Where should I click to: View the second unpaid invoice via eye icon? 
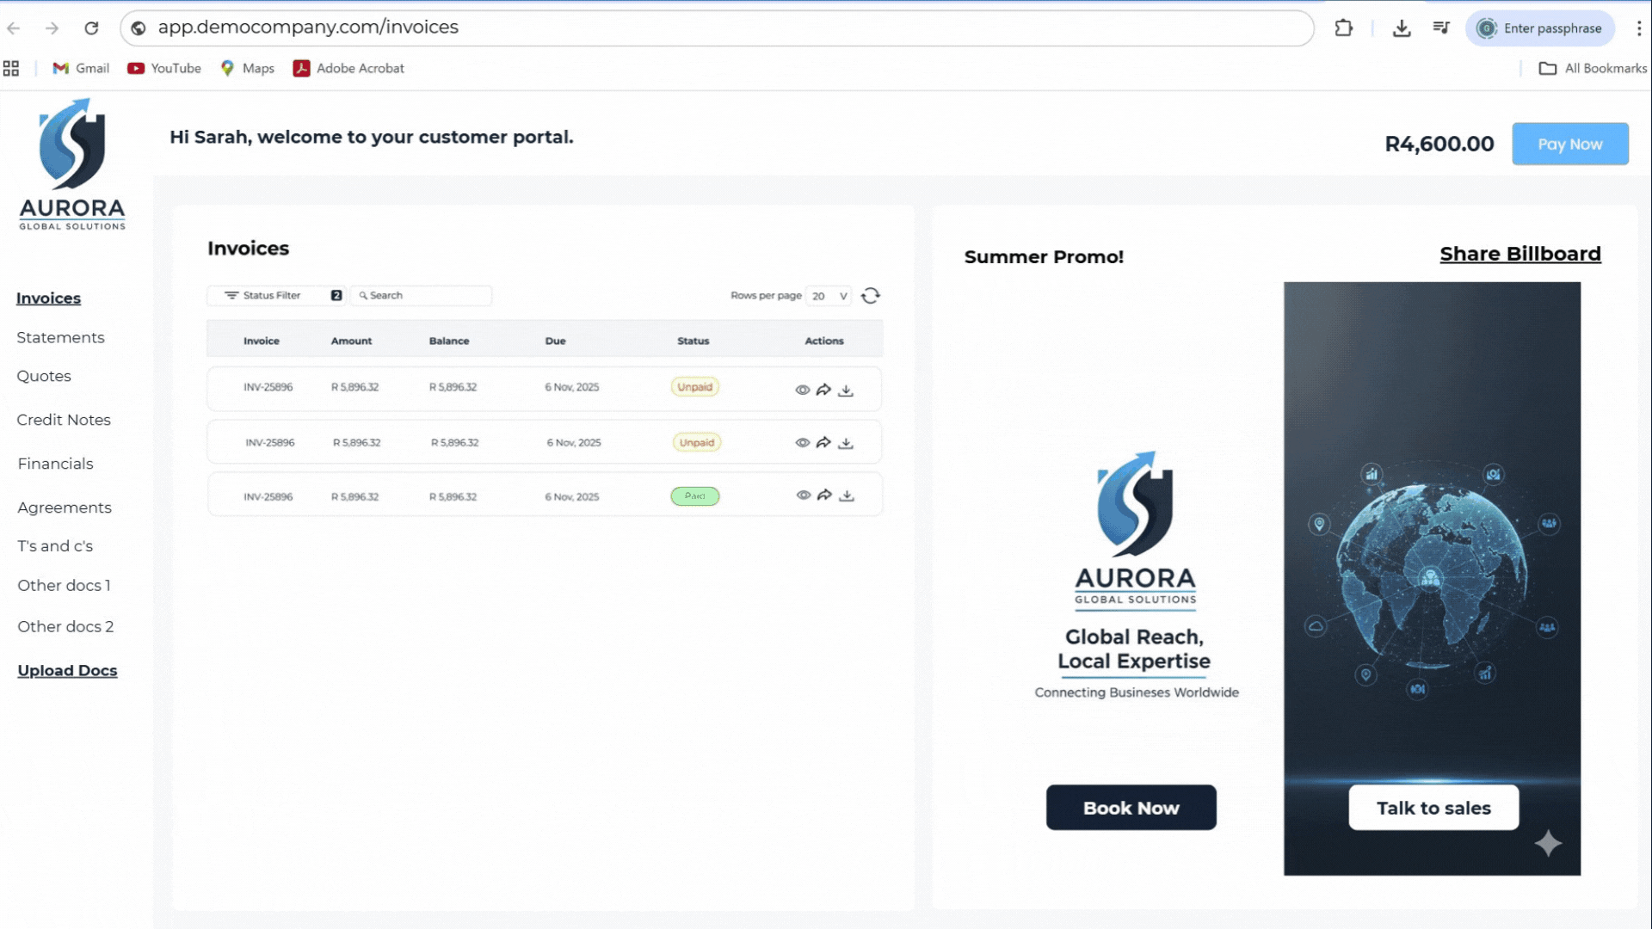tap(802, 442)
